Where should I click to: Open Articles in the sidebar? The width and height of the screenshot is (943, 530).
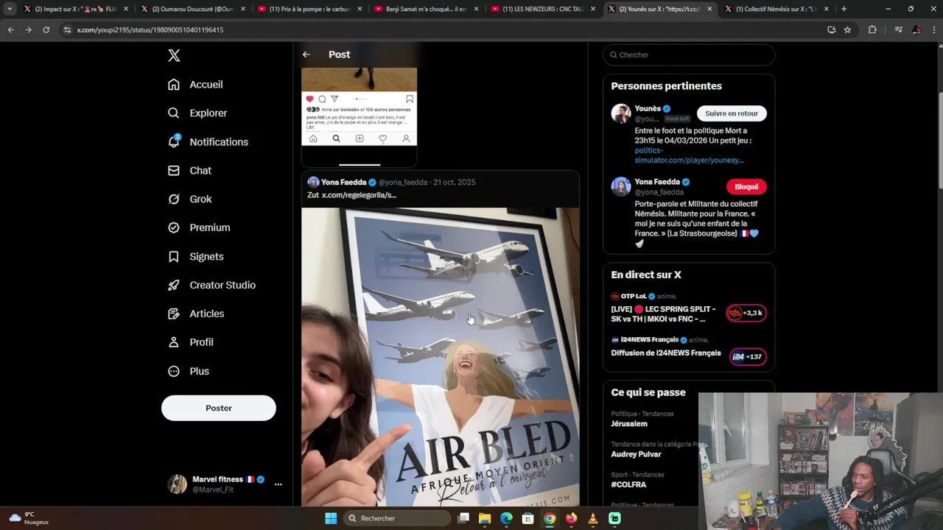tap(196, 314)
